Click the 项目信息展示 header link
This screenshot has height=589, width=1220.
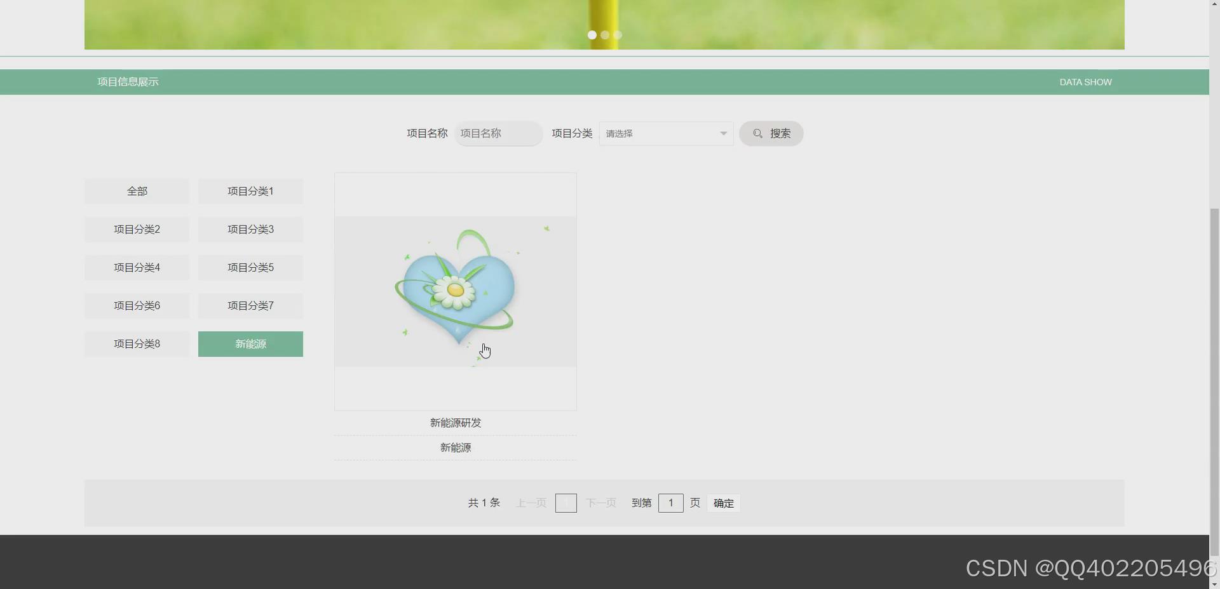pyautogui.click(x=127, y=82)
